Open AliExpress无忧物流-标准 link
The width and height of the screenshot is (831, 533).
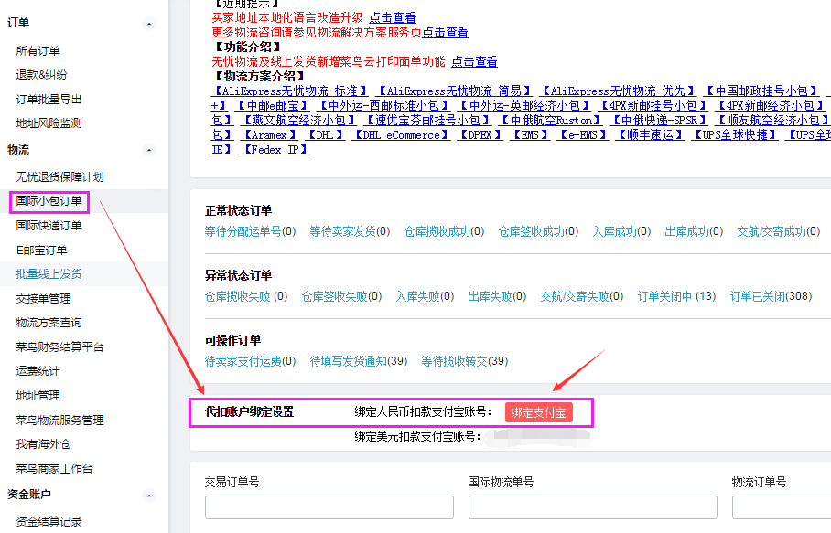[x=290, y=91]
